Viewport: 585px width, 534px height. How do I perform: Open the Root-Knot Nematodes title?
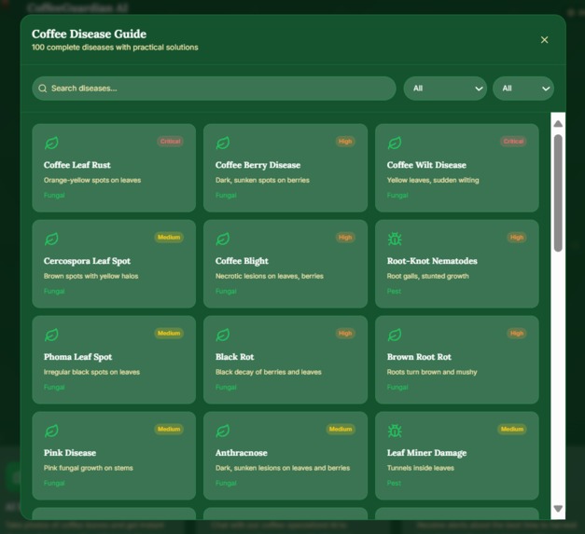click(x=432, y=261)
